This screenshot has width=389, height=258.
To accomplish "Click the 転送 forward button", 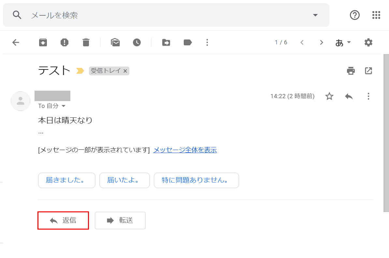I will pyautogui.click(x=120, y=220).
